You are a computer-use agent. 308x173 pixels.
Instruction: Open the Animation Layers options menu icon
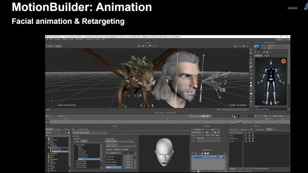pyautogui.click(x=225, y=153)
